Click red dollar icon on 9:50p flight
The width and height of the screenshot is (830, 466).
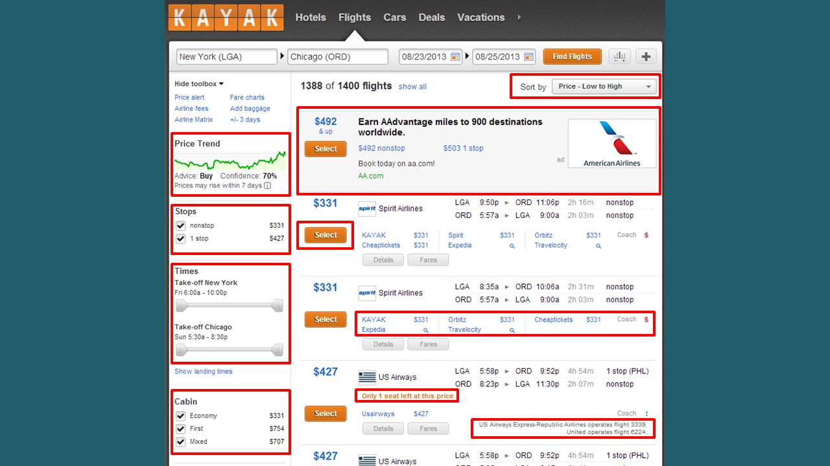646,235
